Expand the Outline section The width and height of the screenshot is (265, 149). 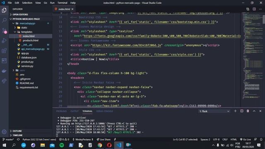click(31, 131)
